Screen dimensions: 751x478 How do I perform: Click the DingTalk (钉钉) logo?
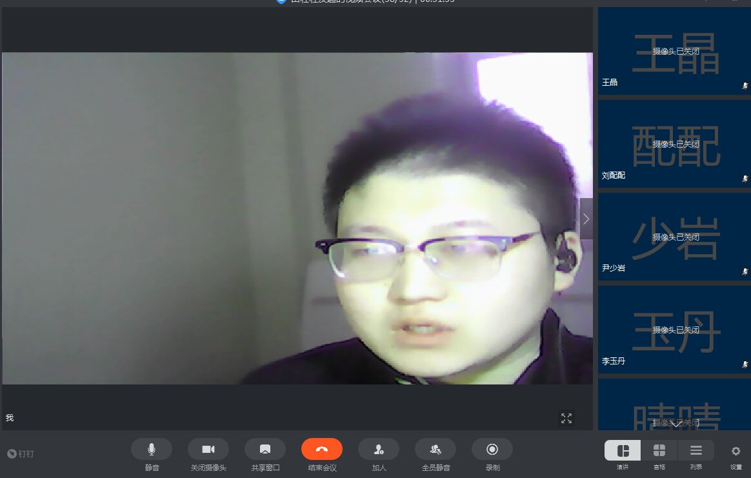[x=20, y=453]
